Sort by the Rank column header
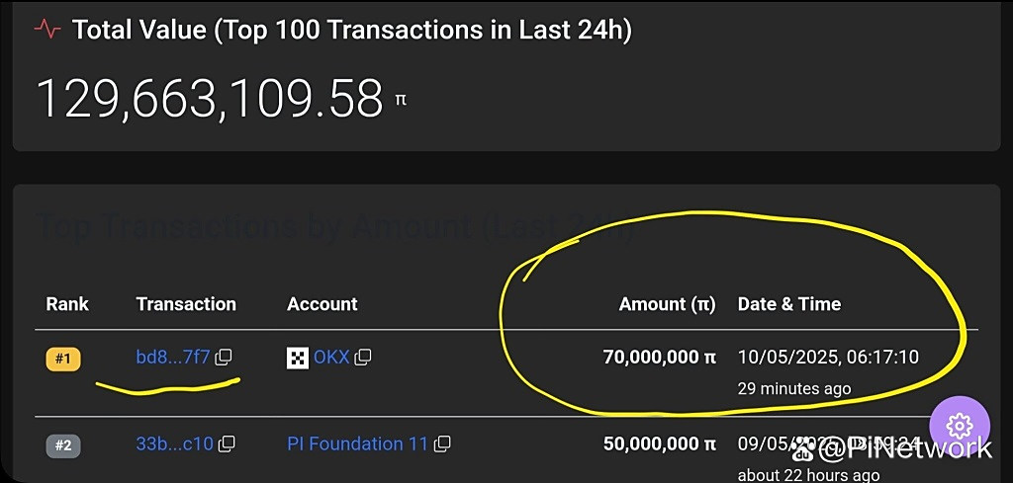The width and height of the screenshot is (1013, 483). (x=67, y=304)
